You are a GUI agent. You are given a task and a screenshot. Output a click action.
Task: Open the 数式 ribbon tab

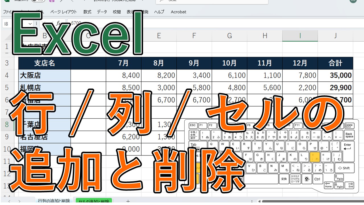87,12
